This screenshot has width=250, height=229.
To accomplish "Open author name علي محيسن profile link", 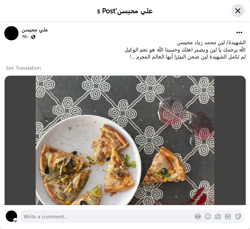I will click(35, 30).
